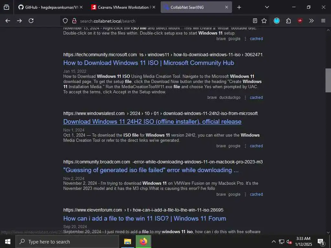Close the GitHub tab
This screenshot has height=248, width=331.
(81, 7)
